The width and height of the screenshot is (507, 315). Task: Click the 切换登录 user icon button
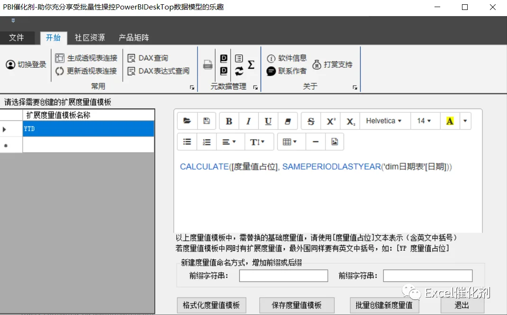point(26,64)
